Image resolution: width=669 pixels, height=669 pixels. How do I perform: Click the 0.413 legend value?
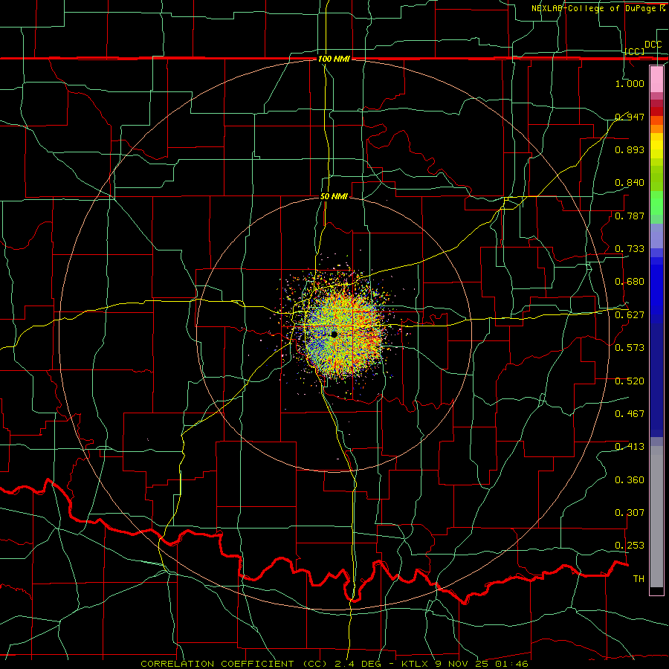(630, 447)
